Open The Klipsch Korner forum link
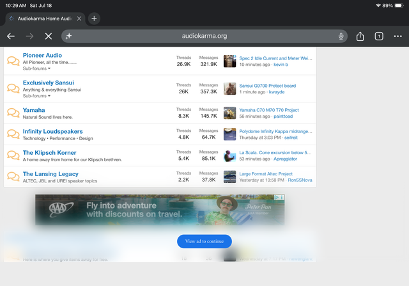Screen dimensions: 409x286 click(x=50, y=152)
